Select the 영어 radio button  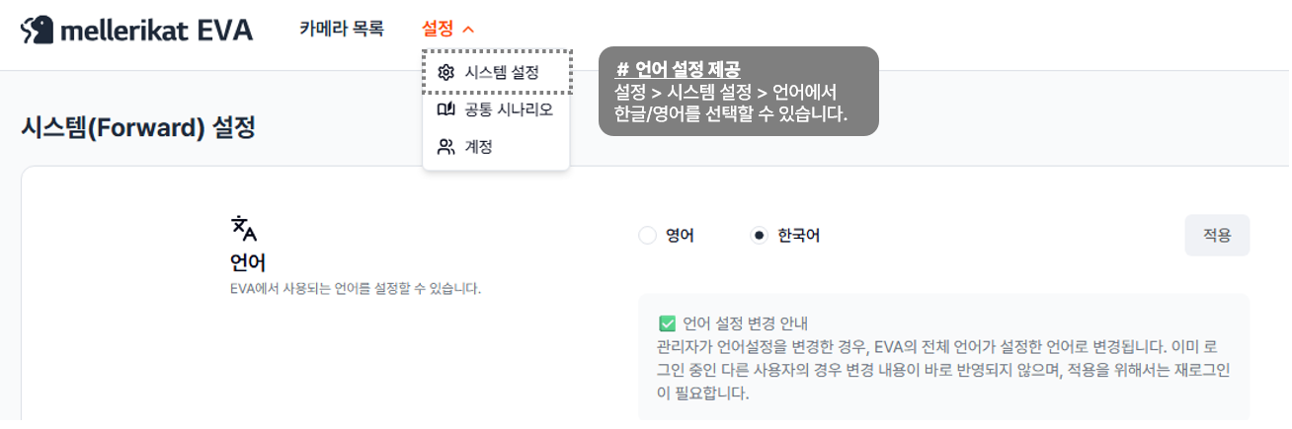[647, 236]
